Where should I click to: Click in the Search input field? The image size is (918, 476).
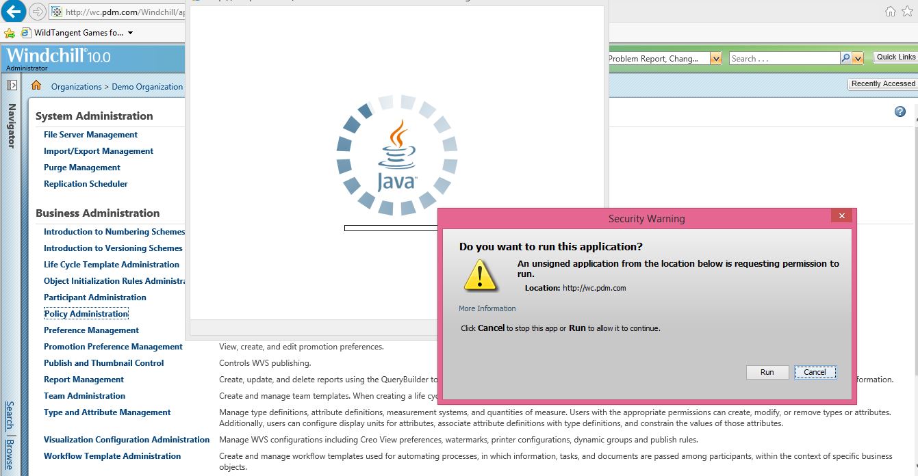point(785,59)
